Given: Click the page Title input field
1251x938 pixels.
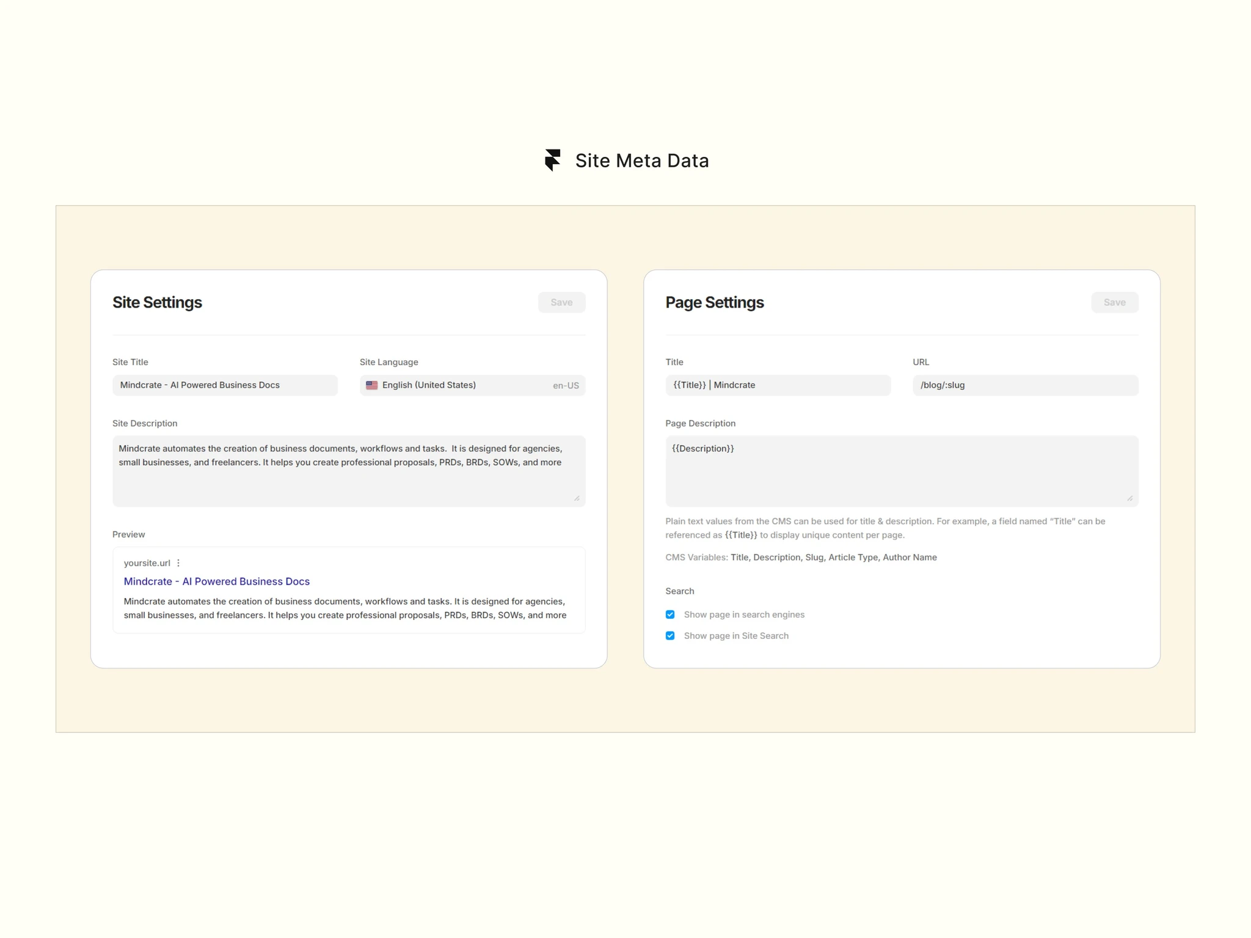Looking at the screenshot, I should pyautogui.click(x=778, y=385).
